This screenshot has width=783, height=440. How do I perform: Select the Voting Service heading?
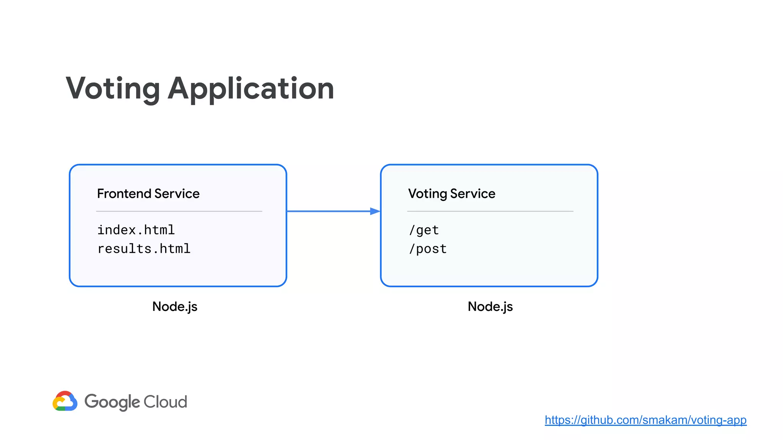click(452, 194)
